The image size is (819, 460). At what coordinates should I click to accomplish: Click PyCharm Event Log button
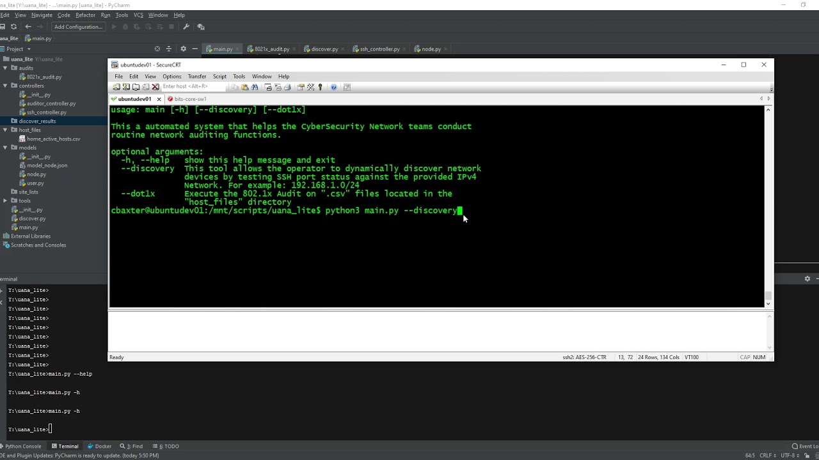805,446
